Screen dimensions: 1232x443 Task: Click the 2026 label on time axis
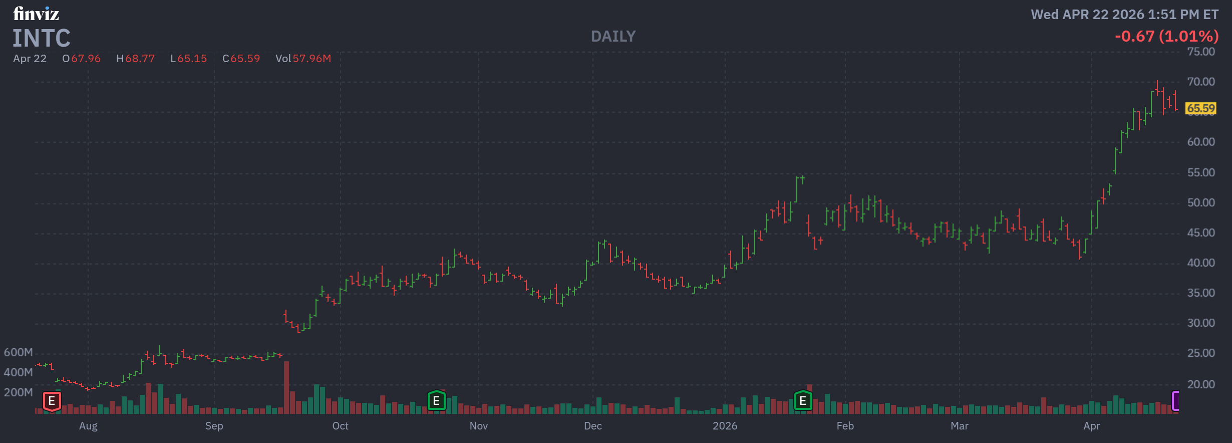(725, 426)
